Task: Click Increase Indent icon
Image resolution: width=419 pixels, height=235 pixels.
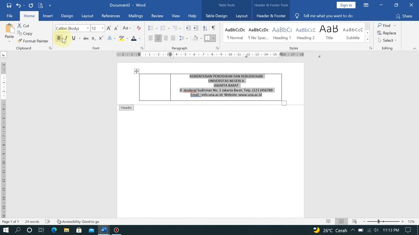Action: tap(196, 28)
